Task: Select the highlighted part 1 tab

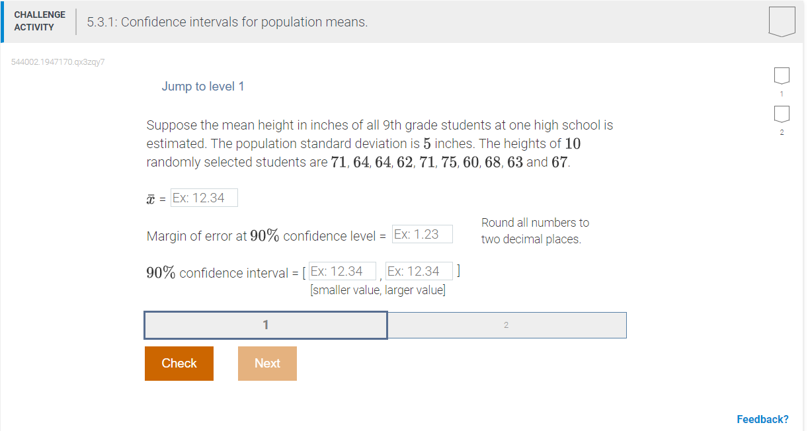Action: point(265,325)
